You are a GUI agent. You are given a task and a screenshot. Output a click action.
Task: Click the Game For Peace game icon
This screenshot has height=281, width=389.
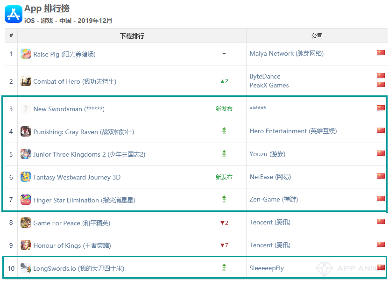pyautogui.click(x=26, y=223)
